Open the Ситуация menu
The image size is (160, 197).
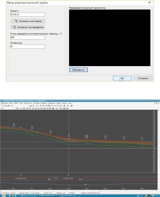click(x=37, y=103)
